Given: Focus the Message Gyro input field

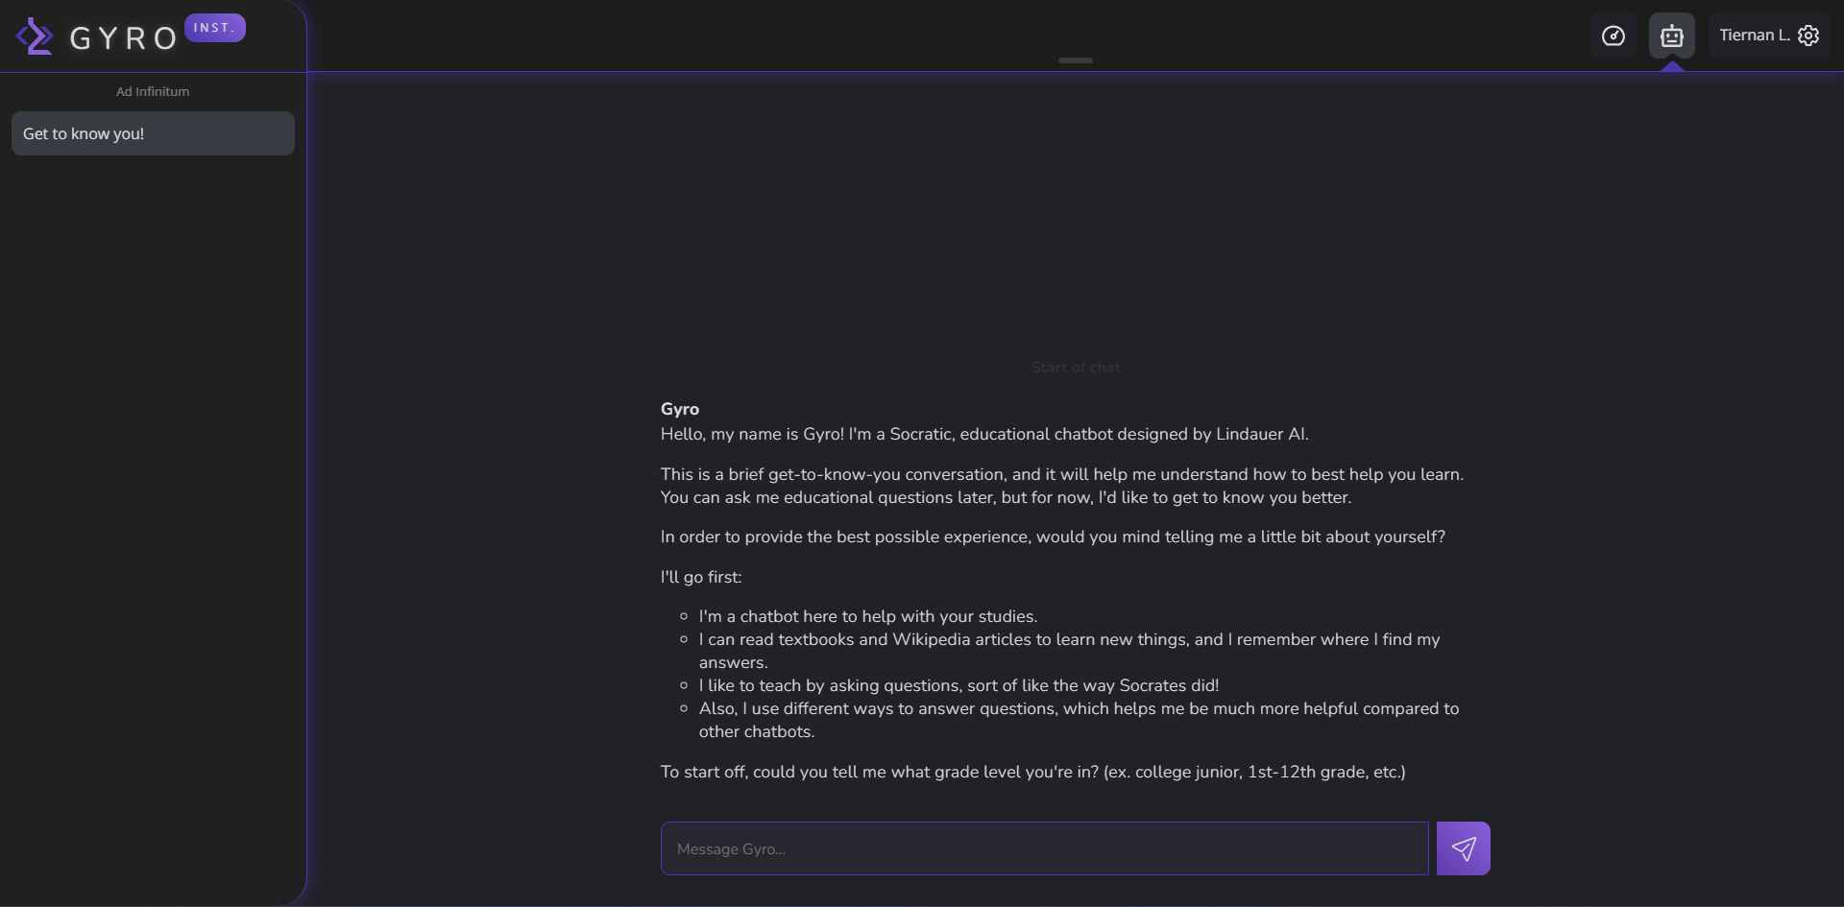Looking at the screenshot, I should tap(1044, 848).
